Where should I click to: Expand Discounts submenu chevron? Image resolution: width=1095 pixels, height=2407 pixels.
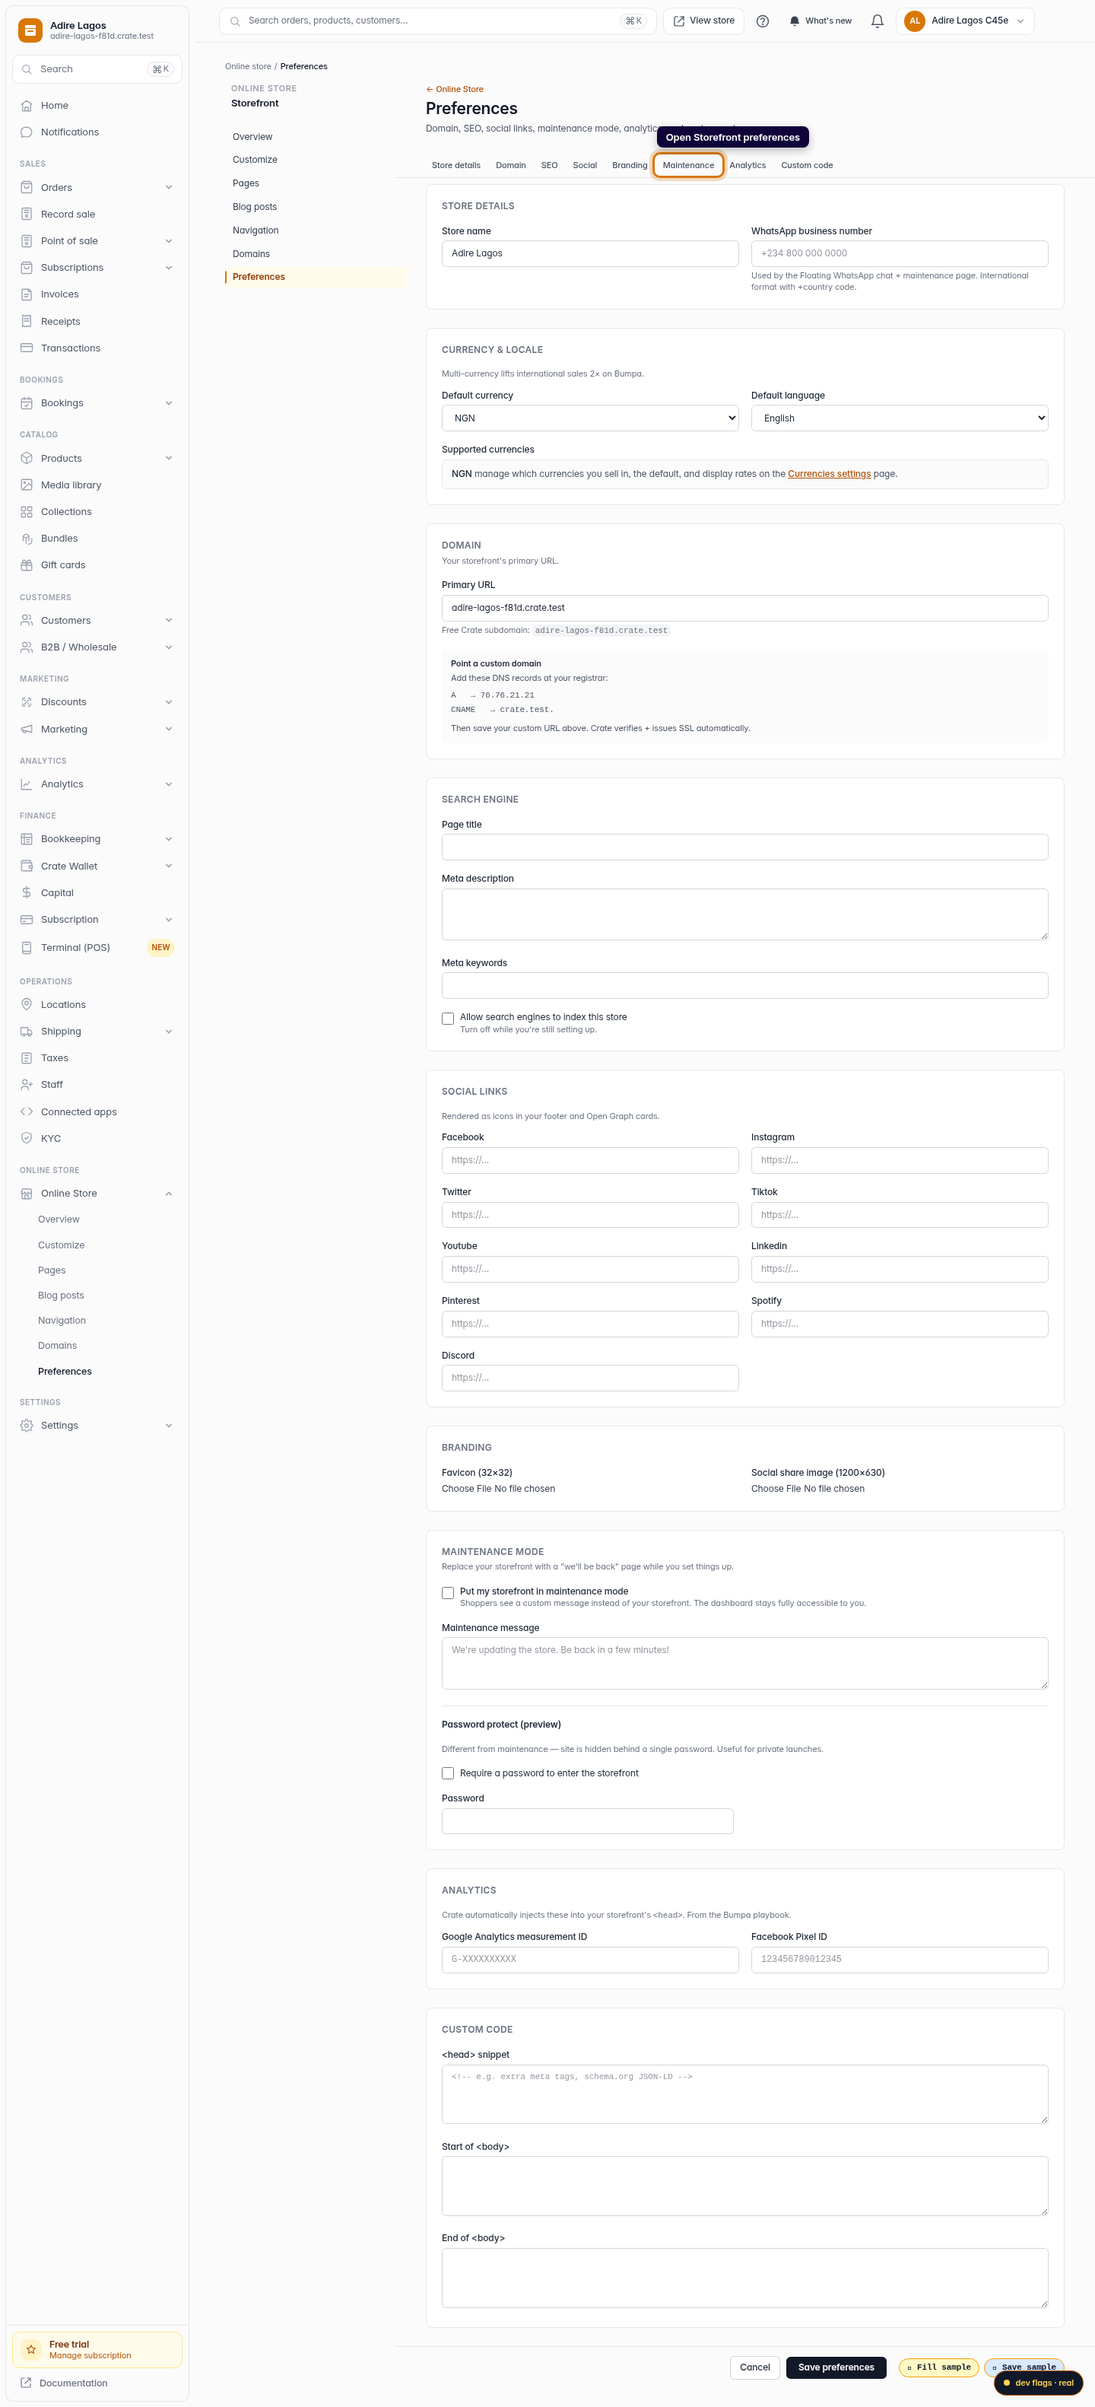tap(169, 701)
